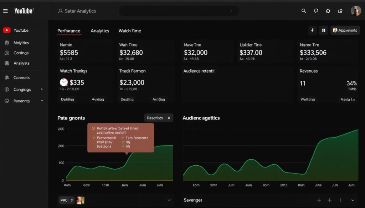The height and width of the screenshot is (208, 365).
Task: Click the grid view icon beside Appynents
Action: [324, 31]
